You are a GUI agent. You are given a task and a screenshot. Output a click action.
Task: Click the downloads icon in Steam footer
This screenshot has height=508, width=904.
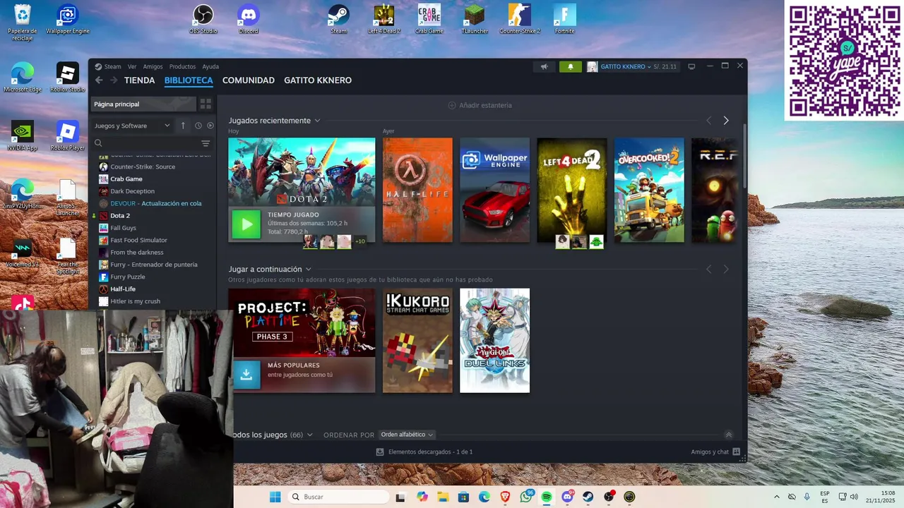[380, 452]
